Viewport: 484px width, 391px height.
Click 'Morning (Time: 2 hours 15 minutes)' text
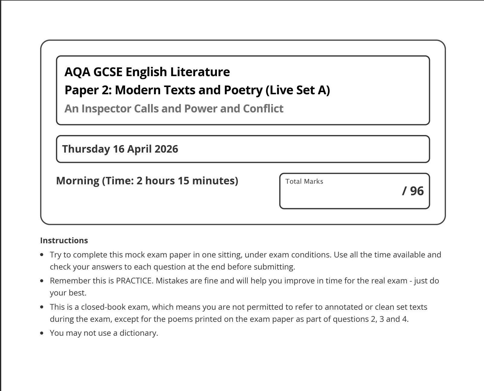[147, 181]
